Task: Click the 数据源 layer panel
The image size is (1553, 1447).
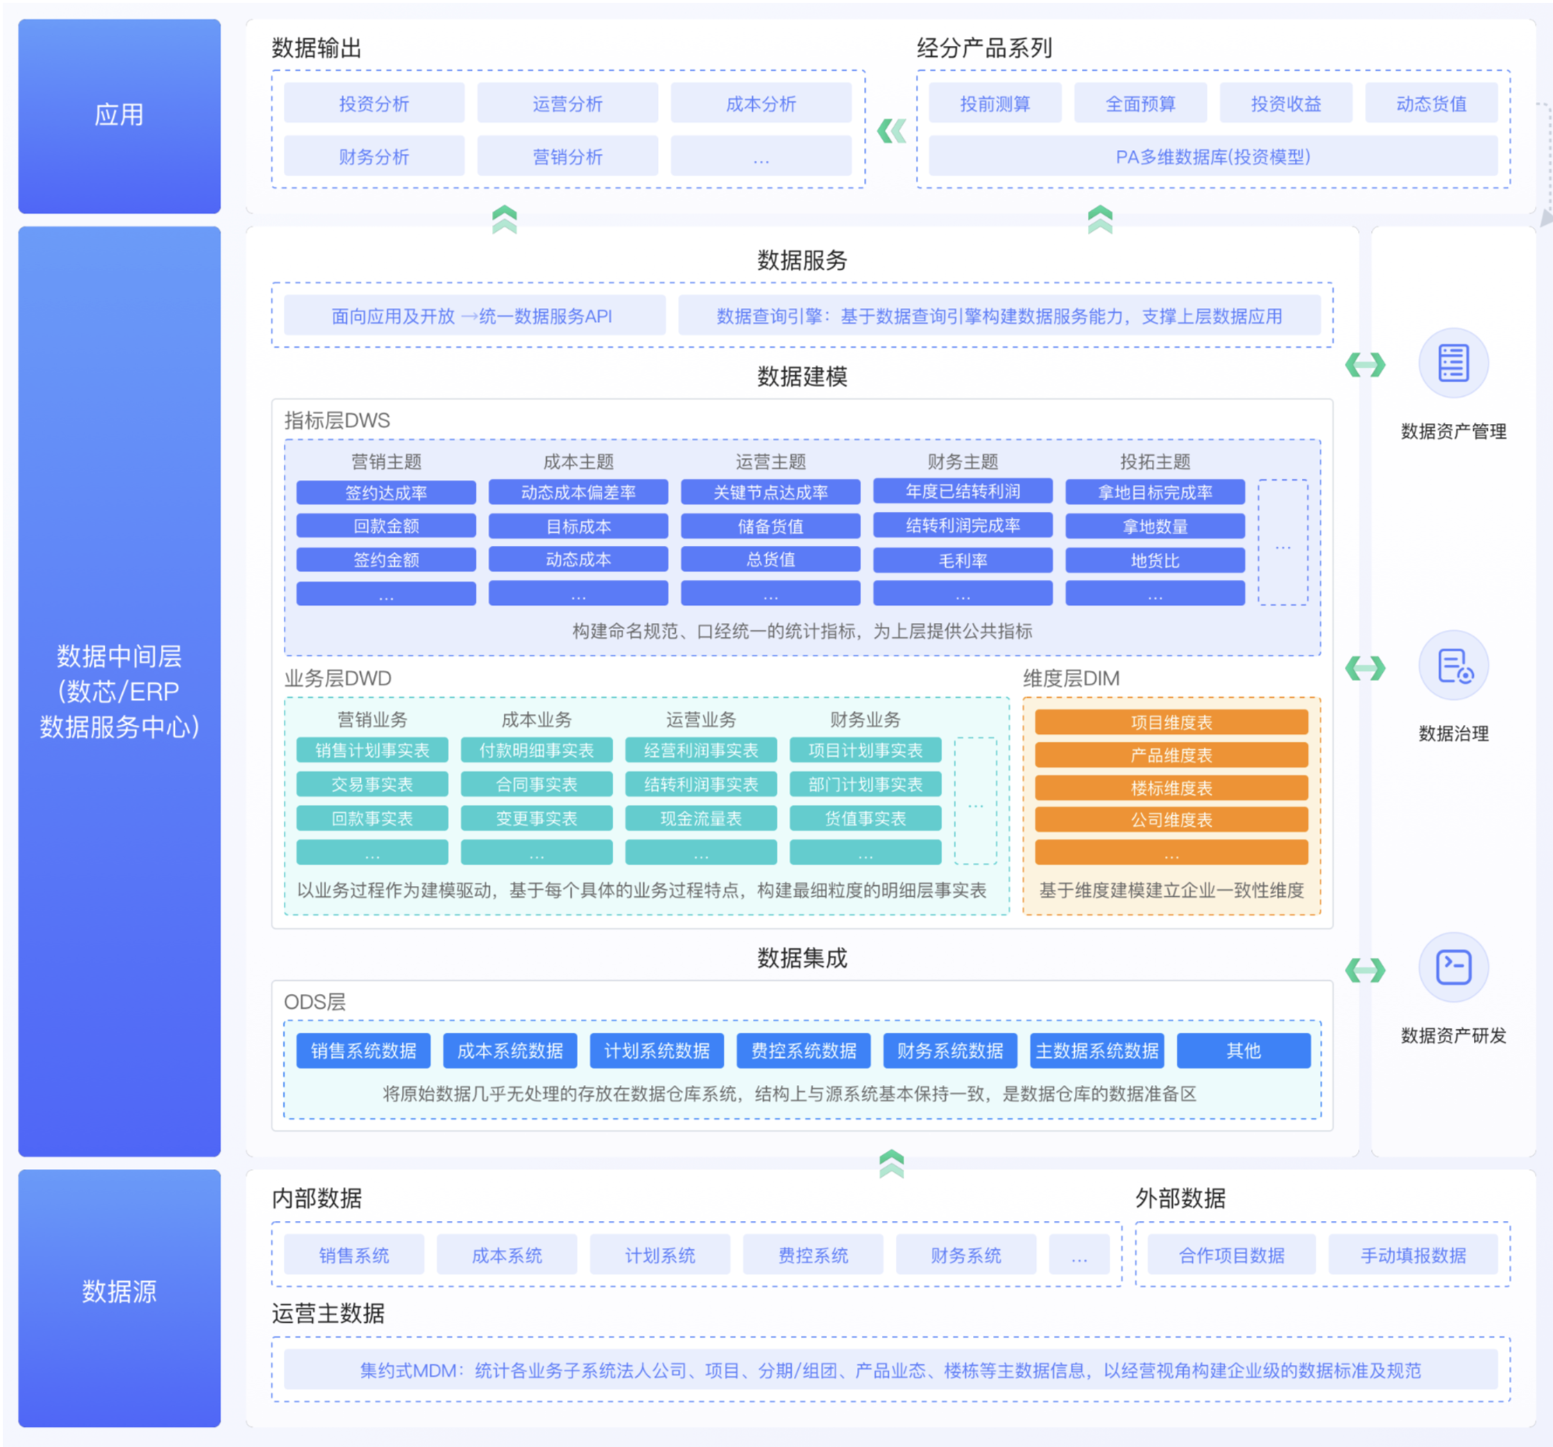Action: click(x=119, y=1298)
